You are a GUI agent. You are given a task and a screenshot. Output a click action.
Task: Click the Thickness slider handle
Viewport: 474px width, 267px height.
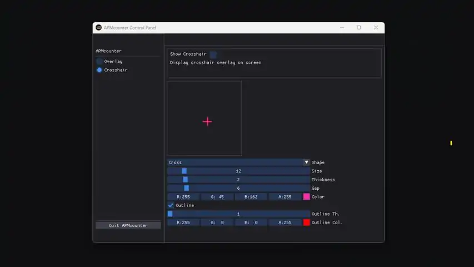click(x=185, y=180)
